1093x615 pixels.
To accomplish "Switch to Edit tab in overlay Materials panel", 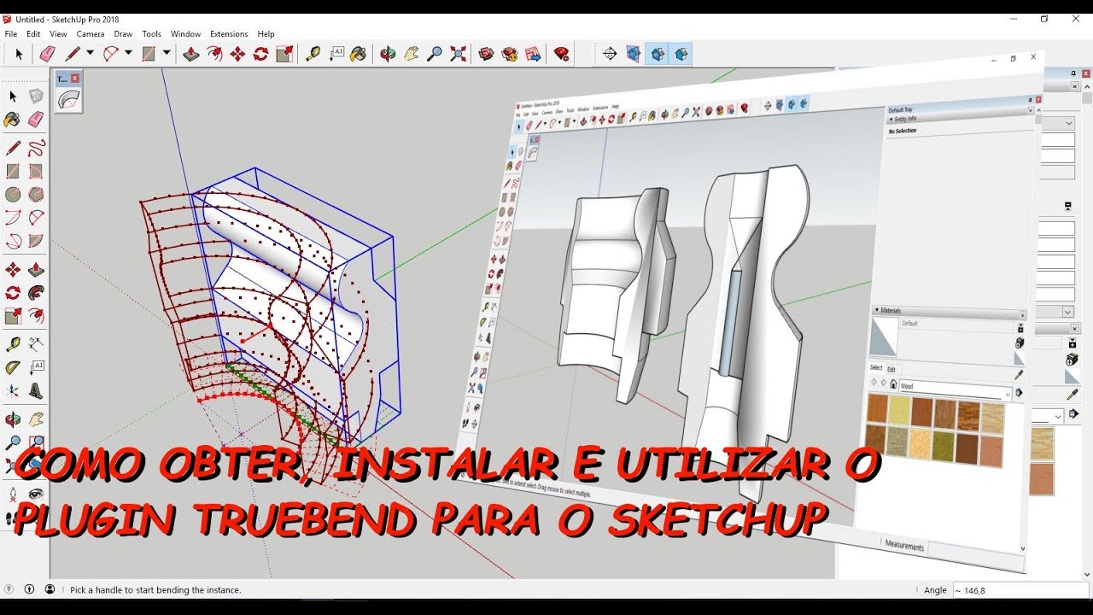I will pos(891,369).
